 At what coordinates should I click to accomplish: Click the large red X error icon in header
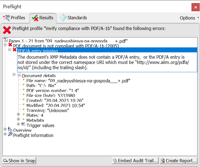click(7, 29)
